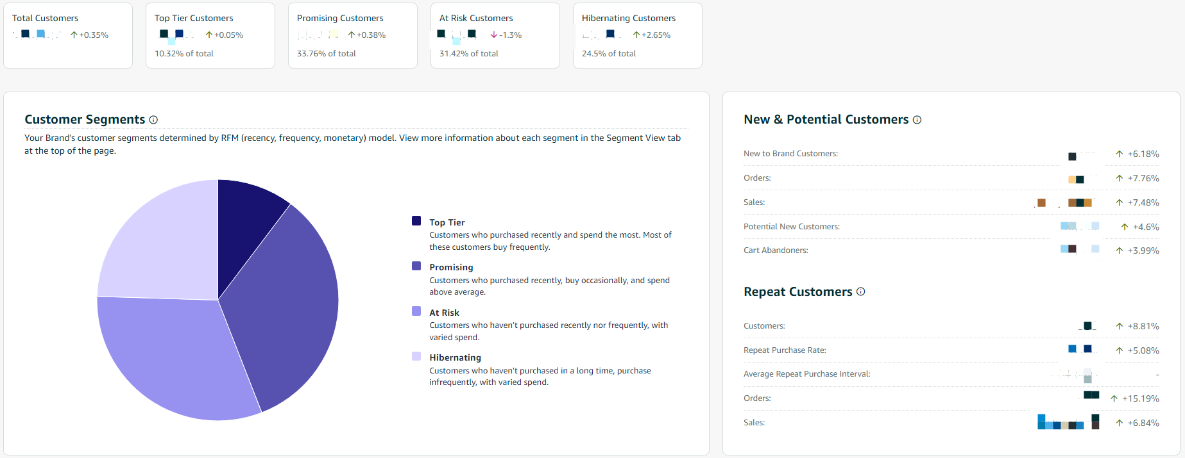Open the Top Tier Customers summary card

click(x=210, y=35)
